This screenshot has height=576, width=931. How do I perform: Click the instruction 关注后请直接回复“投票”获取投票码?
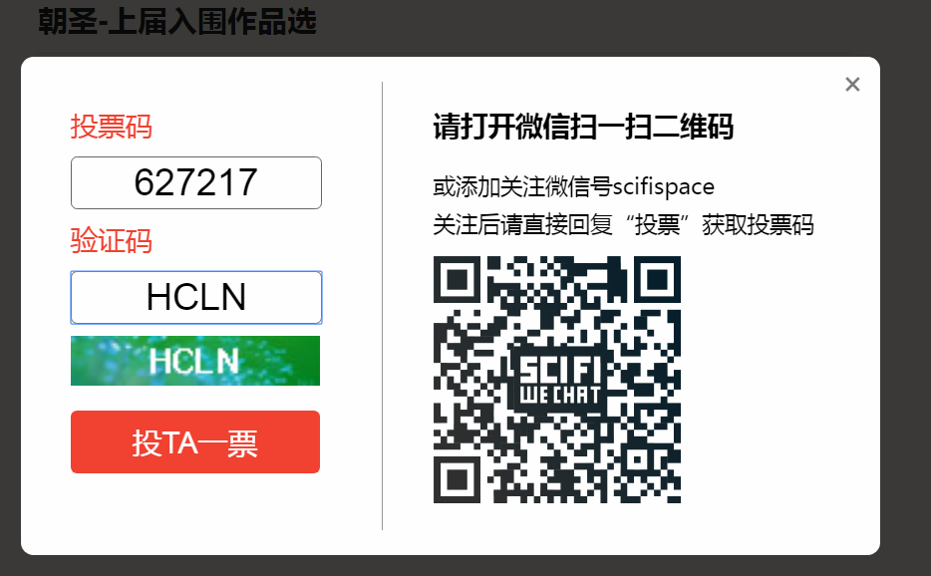623,225
